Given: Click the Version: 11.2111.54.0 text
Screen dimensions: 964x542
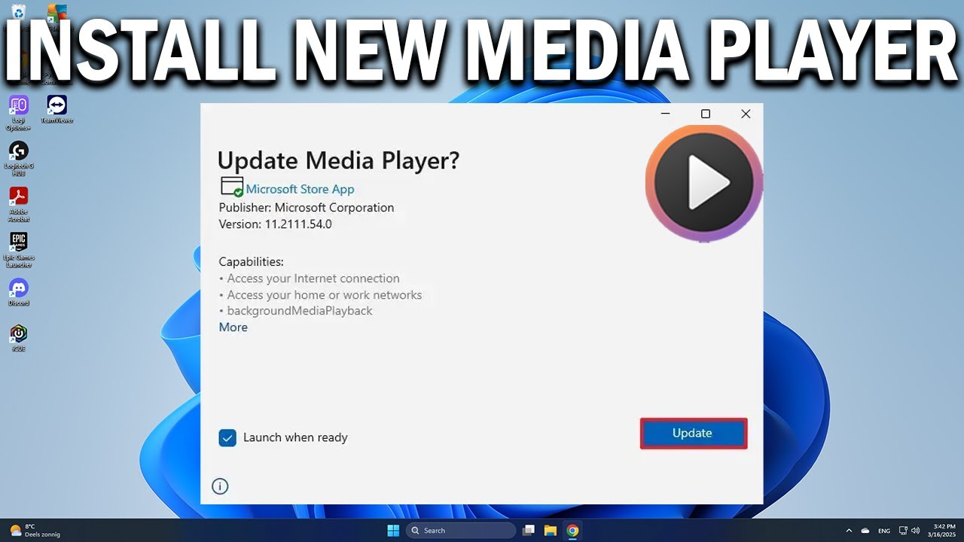Looking at the screenshot, I should (275, 224).
